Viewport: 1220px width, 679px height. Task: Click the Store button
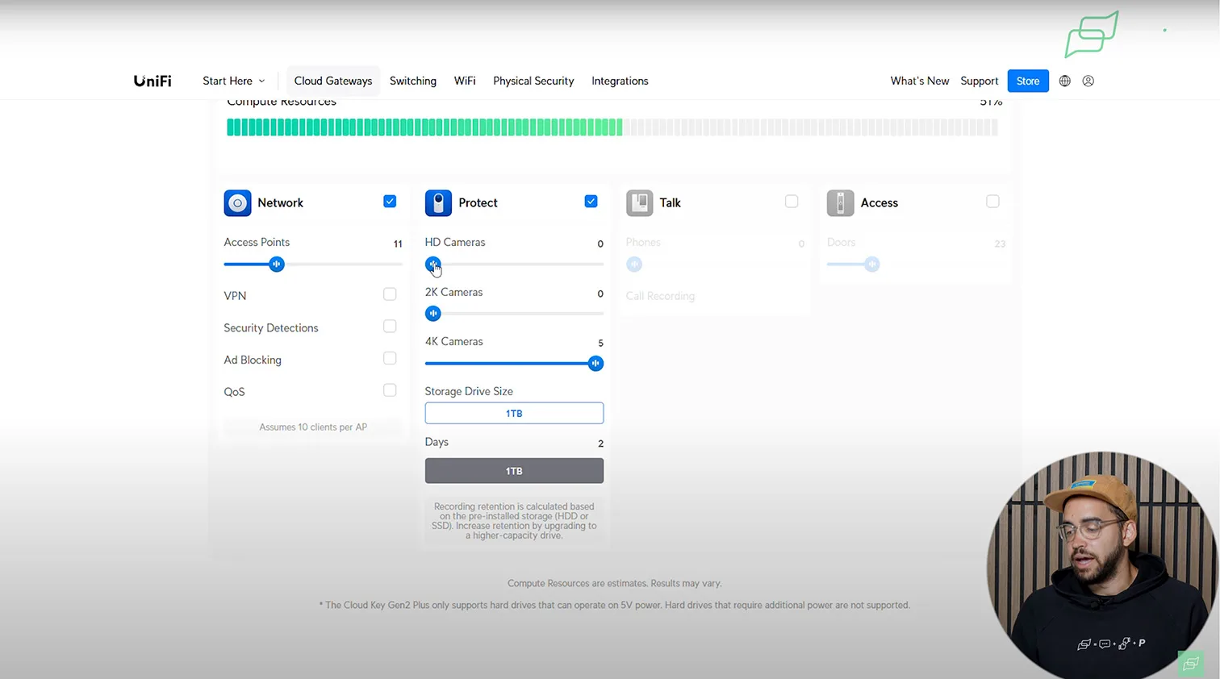pos(1027,81)
